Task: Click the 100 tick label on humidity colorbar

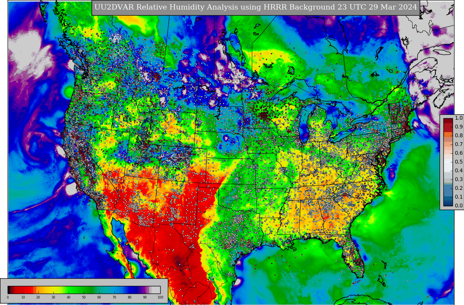Action: point(160,297)
